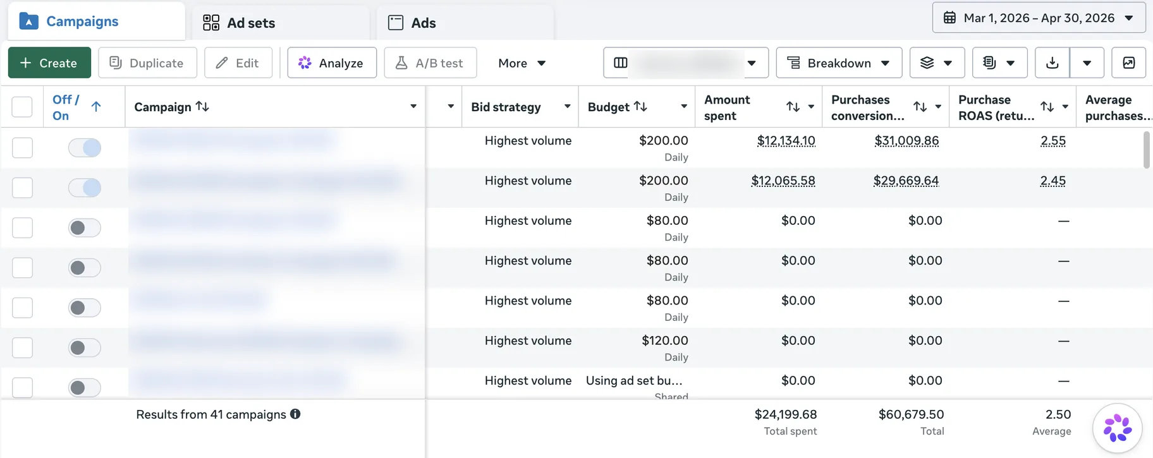Turn on the ad set budget campaign
Image resolution: width=1153 pixels, height=458 pixels.
click(x=85, y=387)
